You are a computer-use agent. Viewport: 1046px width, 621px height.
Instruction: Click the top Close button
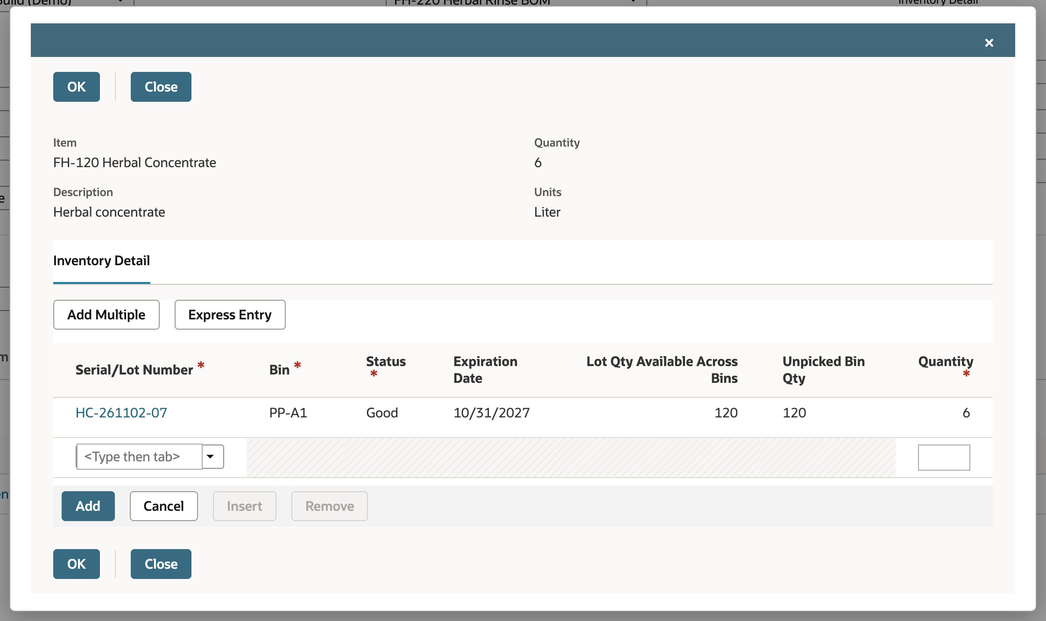click(161, 87)
